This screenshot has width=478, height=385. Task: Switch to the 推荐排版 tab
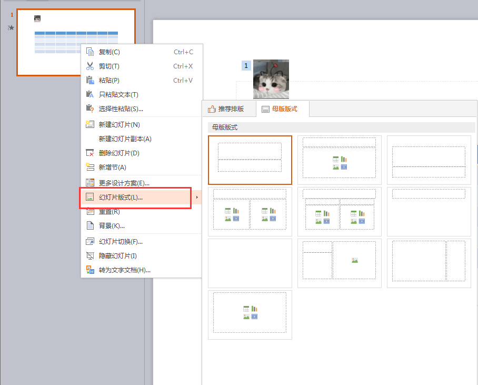[229, 109]
